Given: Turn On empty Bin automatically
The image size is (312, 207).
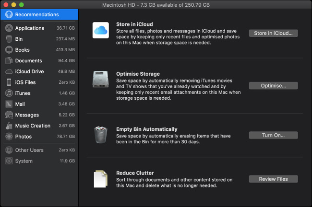Looking at the screenshot, I should (274, 135).
